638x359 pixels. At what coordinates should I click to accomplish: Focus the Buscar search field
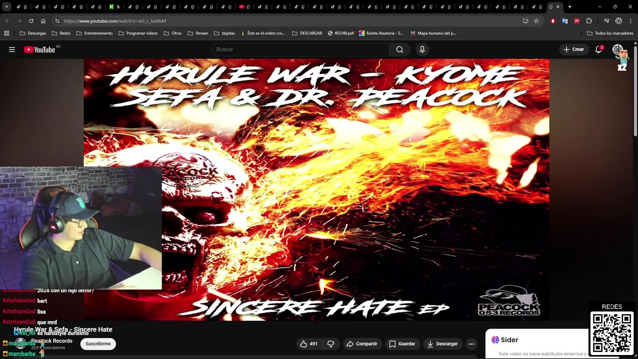coord(301,49)
